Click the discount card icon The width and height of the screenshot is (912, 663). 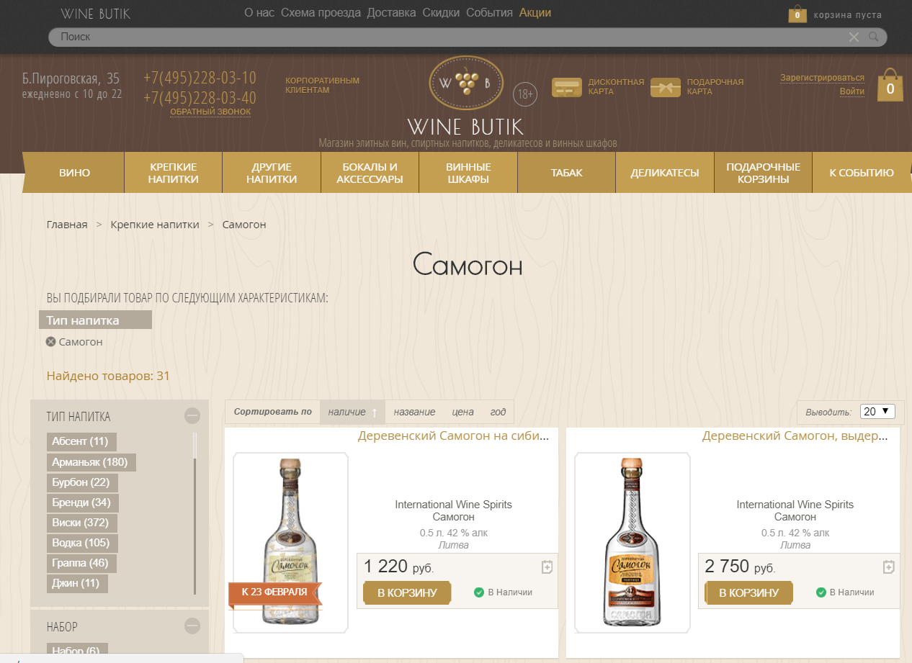pos(567,87)
